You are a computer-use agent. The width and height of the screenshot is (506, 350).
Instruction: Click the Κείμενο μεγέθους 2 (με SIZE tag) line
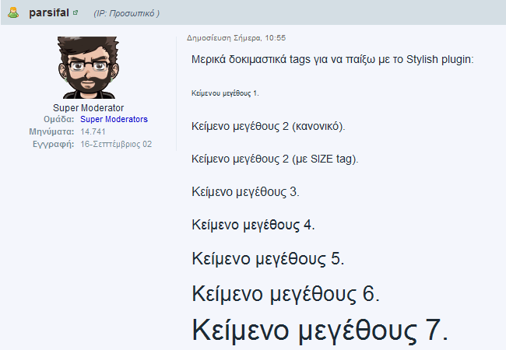[275, 159]
